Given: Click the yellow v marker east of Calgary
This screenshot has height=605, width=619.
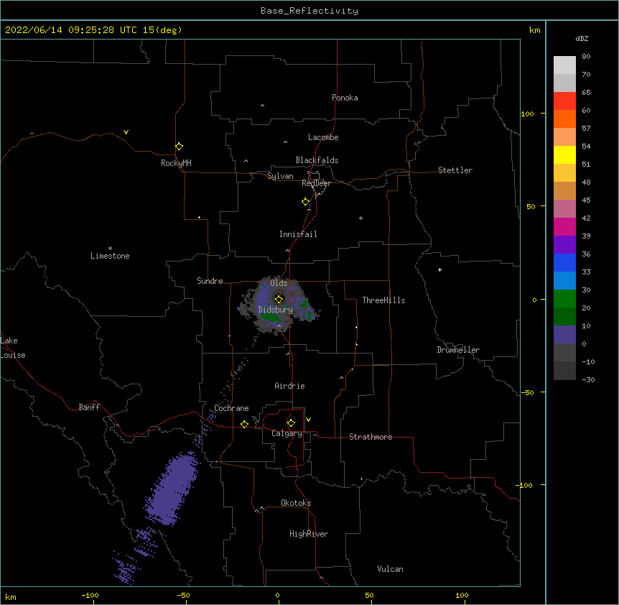Looking at the screenshot, I should coord(308,420).
